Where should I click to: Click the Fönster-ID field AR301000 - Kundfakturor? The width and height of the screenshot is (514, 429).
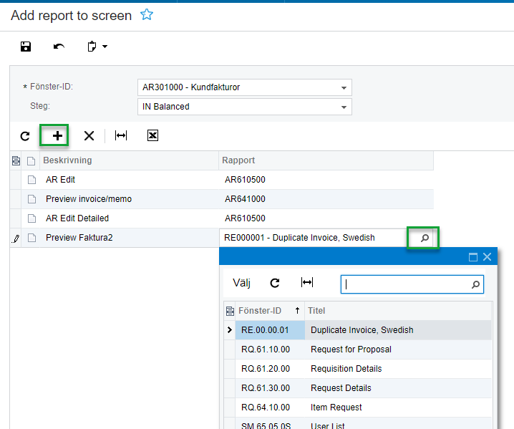[x=245, y=87]
